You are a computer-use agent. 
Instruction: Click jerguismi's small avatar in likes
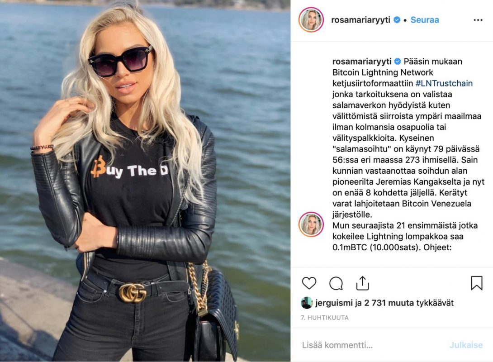[x=307, y=303]
